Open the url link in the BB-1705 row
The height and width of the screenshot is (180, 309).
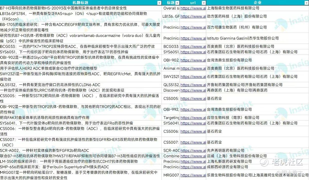[193, 27]
